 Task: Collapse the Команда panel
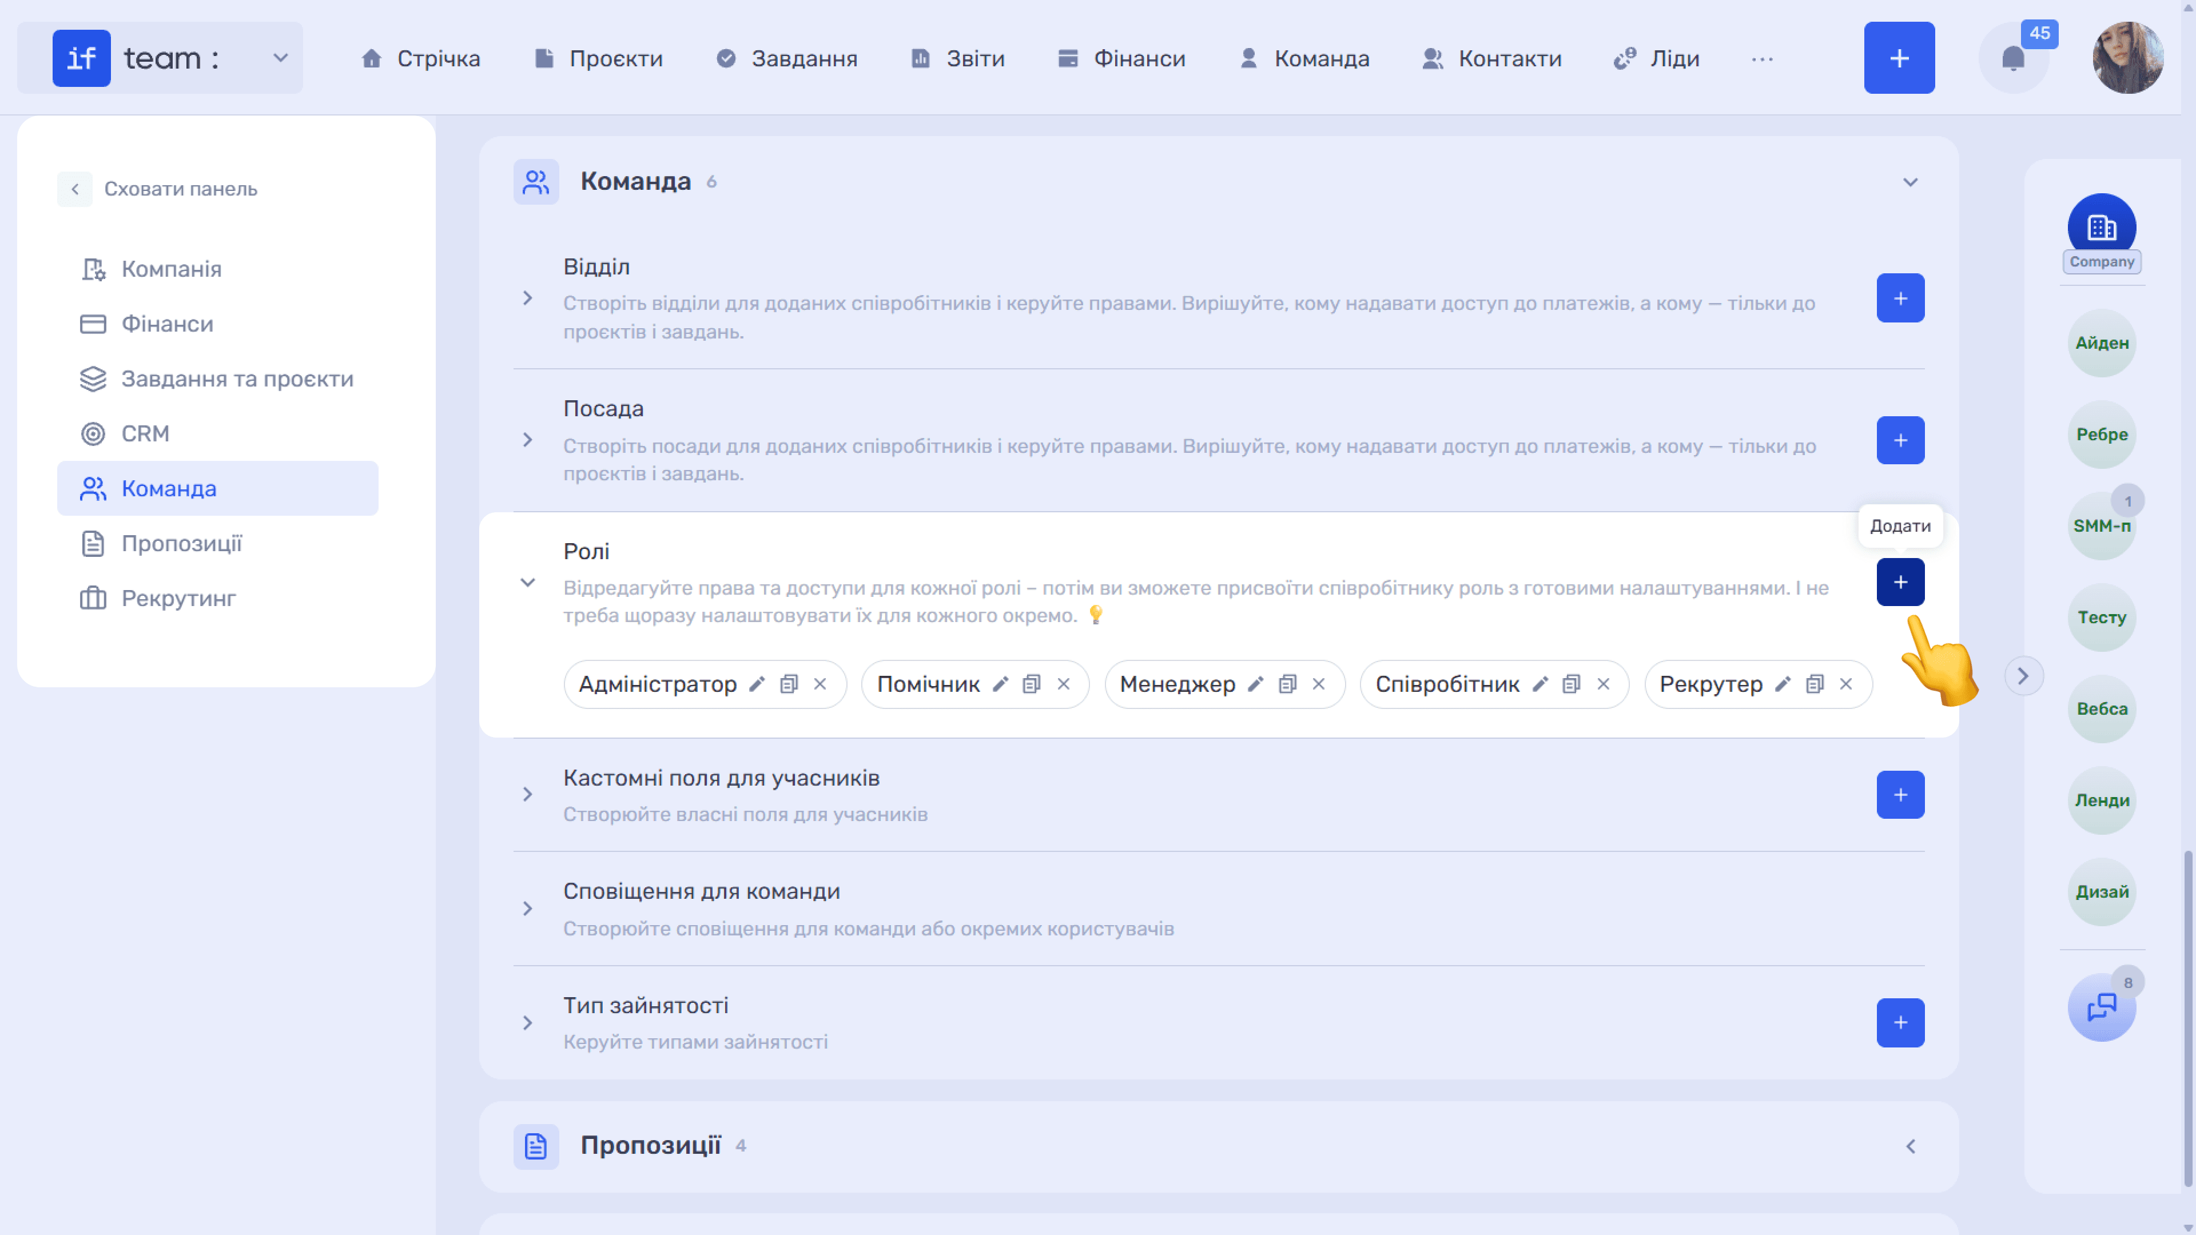coord(1911,182)
